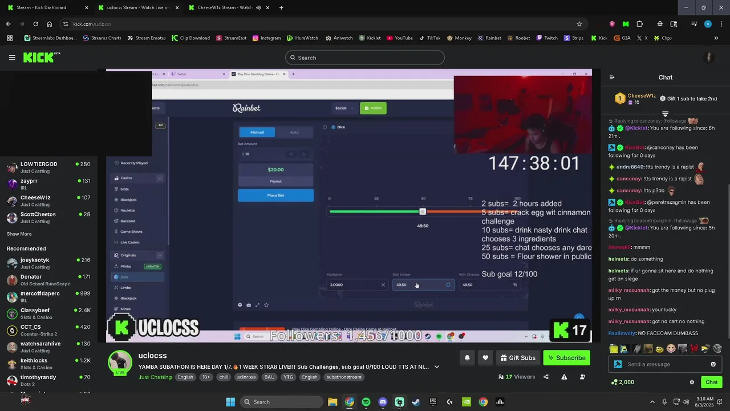The image size is (730, 411).
Task: Open Spotify from taskbar
Action: tap(366, 402)
